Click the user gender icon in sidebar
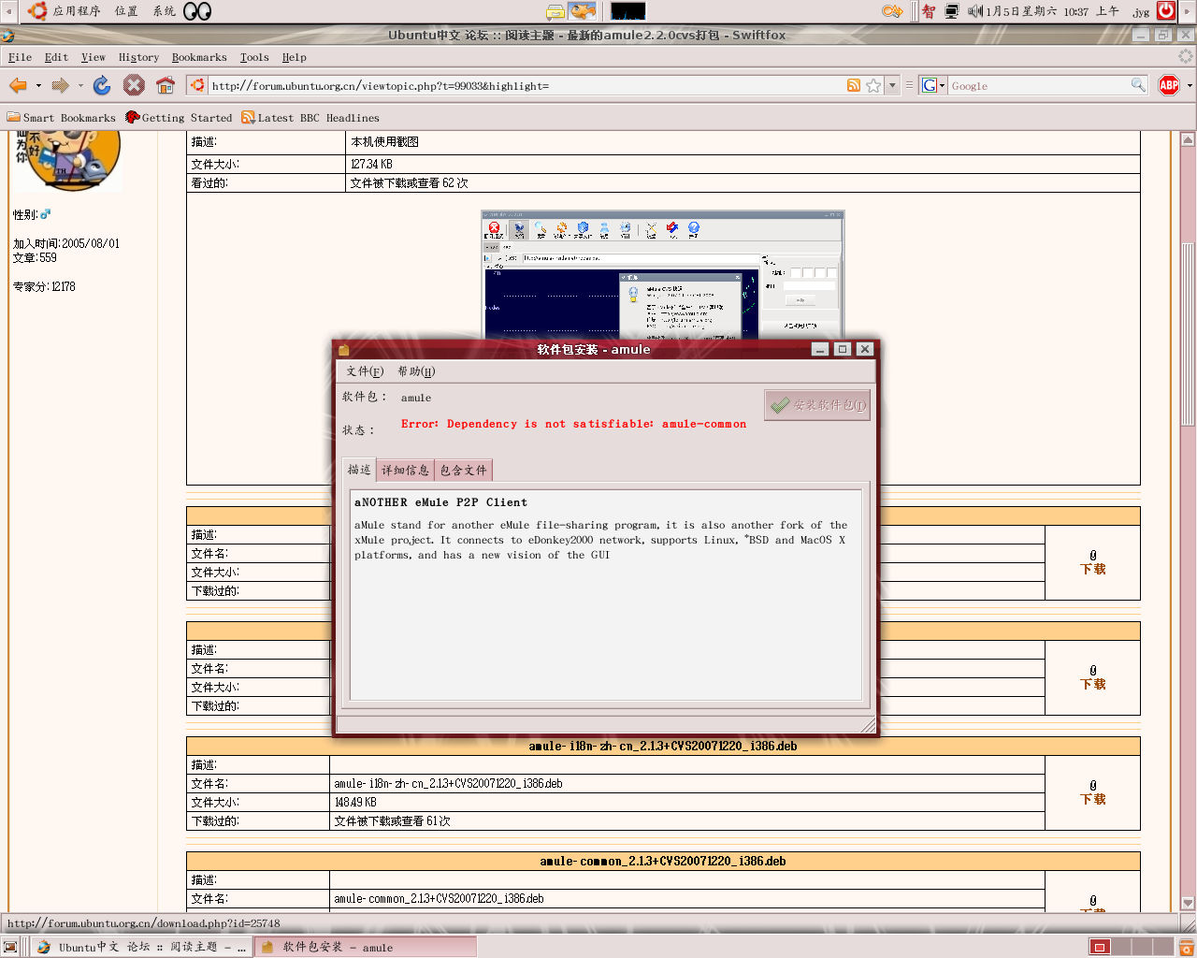This screenshot has height=958, width=1197. pyautogui.click(x=46, y=214)
